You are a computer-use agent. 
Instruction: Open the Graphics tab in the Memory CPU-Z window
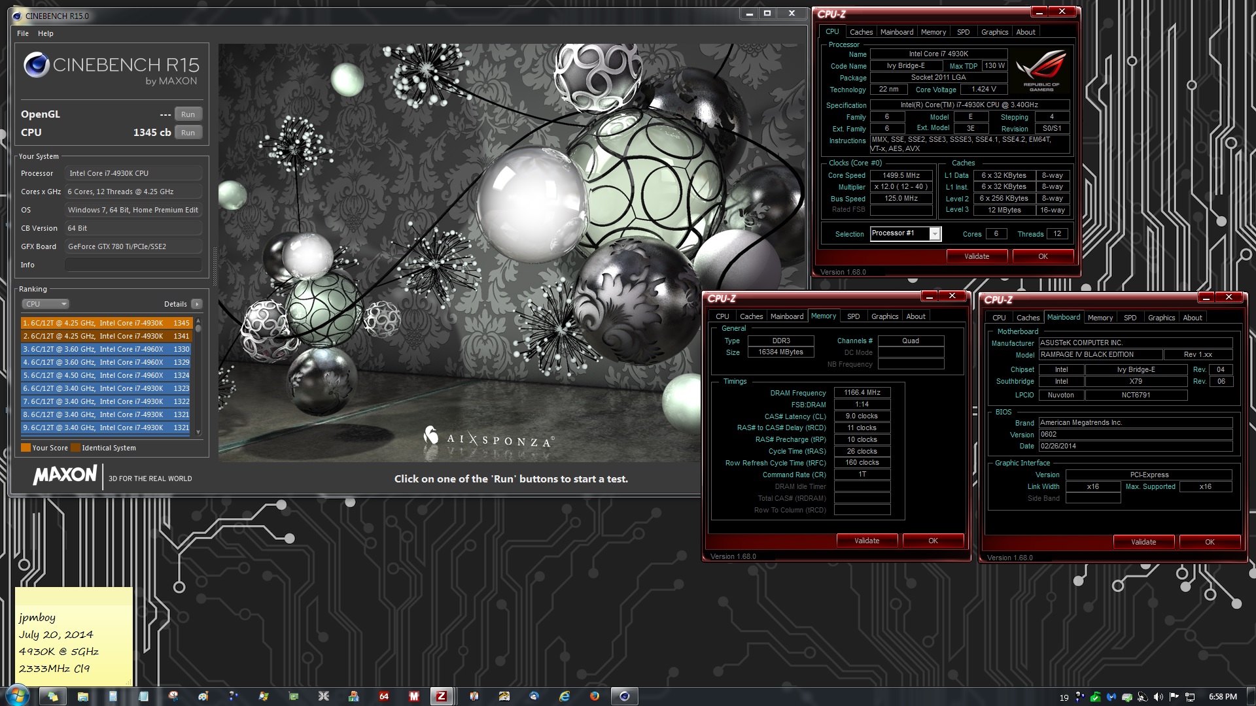tap(884, 316)
